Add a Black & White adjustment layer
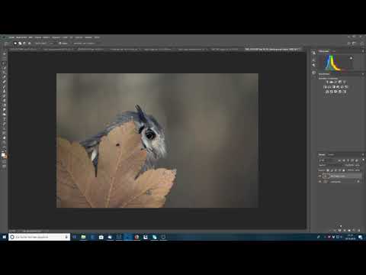 (x=334, y=87)
